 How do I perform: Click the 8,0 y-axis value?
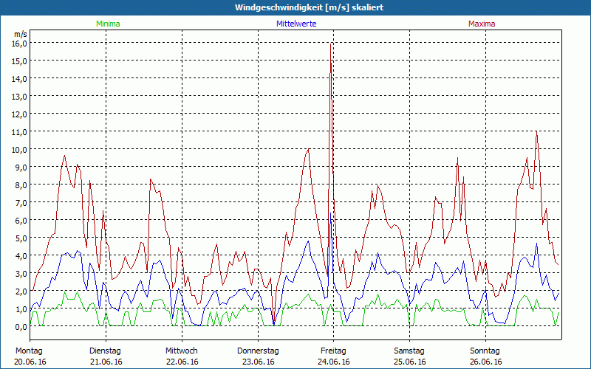21,185
